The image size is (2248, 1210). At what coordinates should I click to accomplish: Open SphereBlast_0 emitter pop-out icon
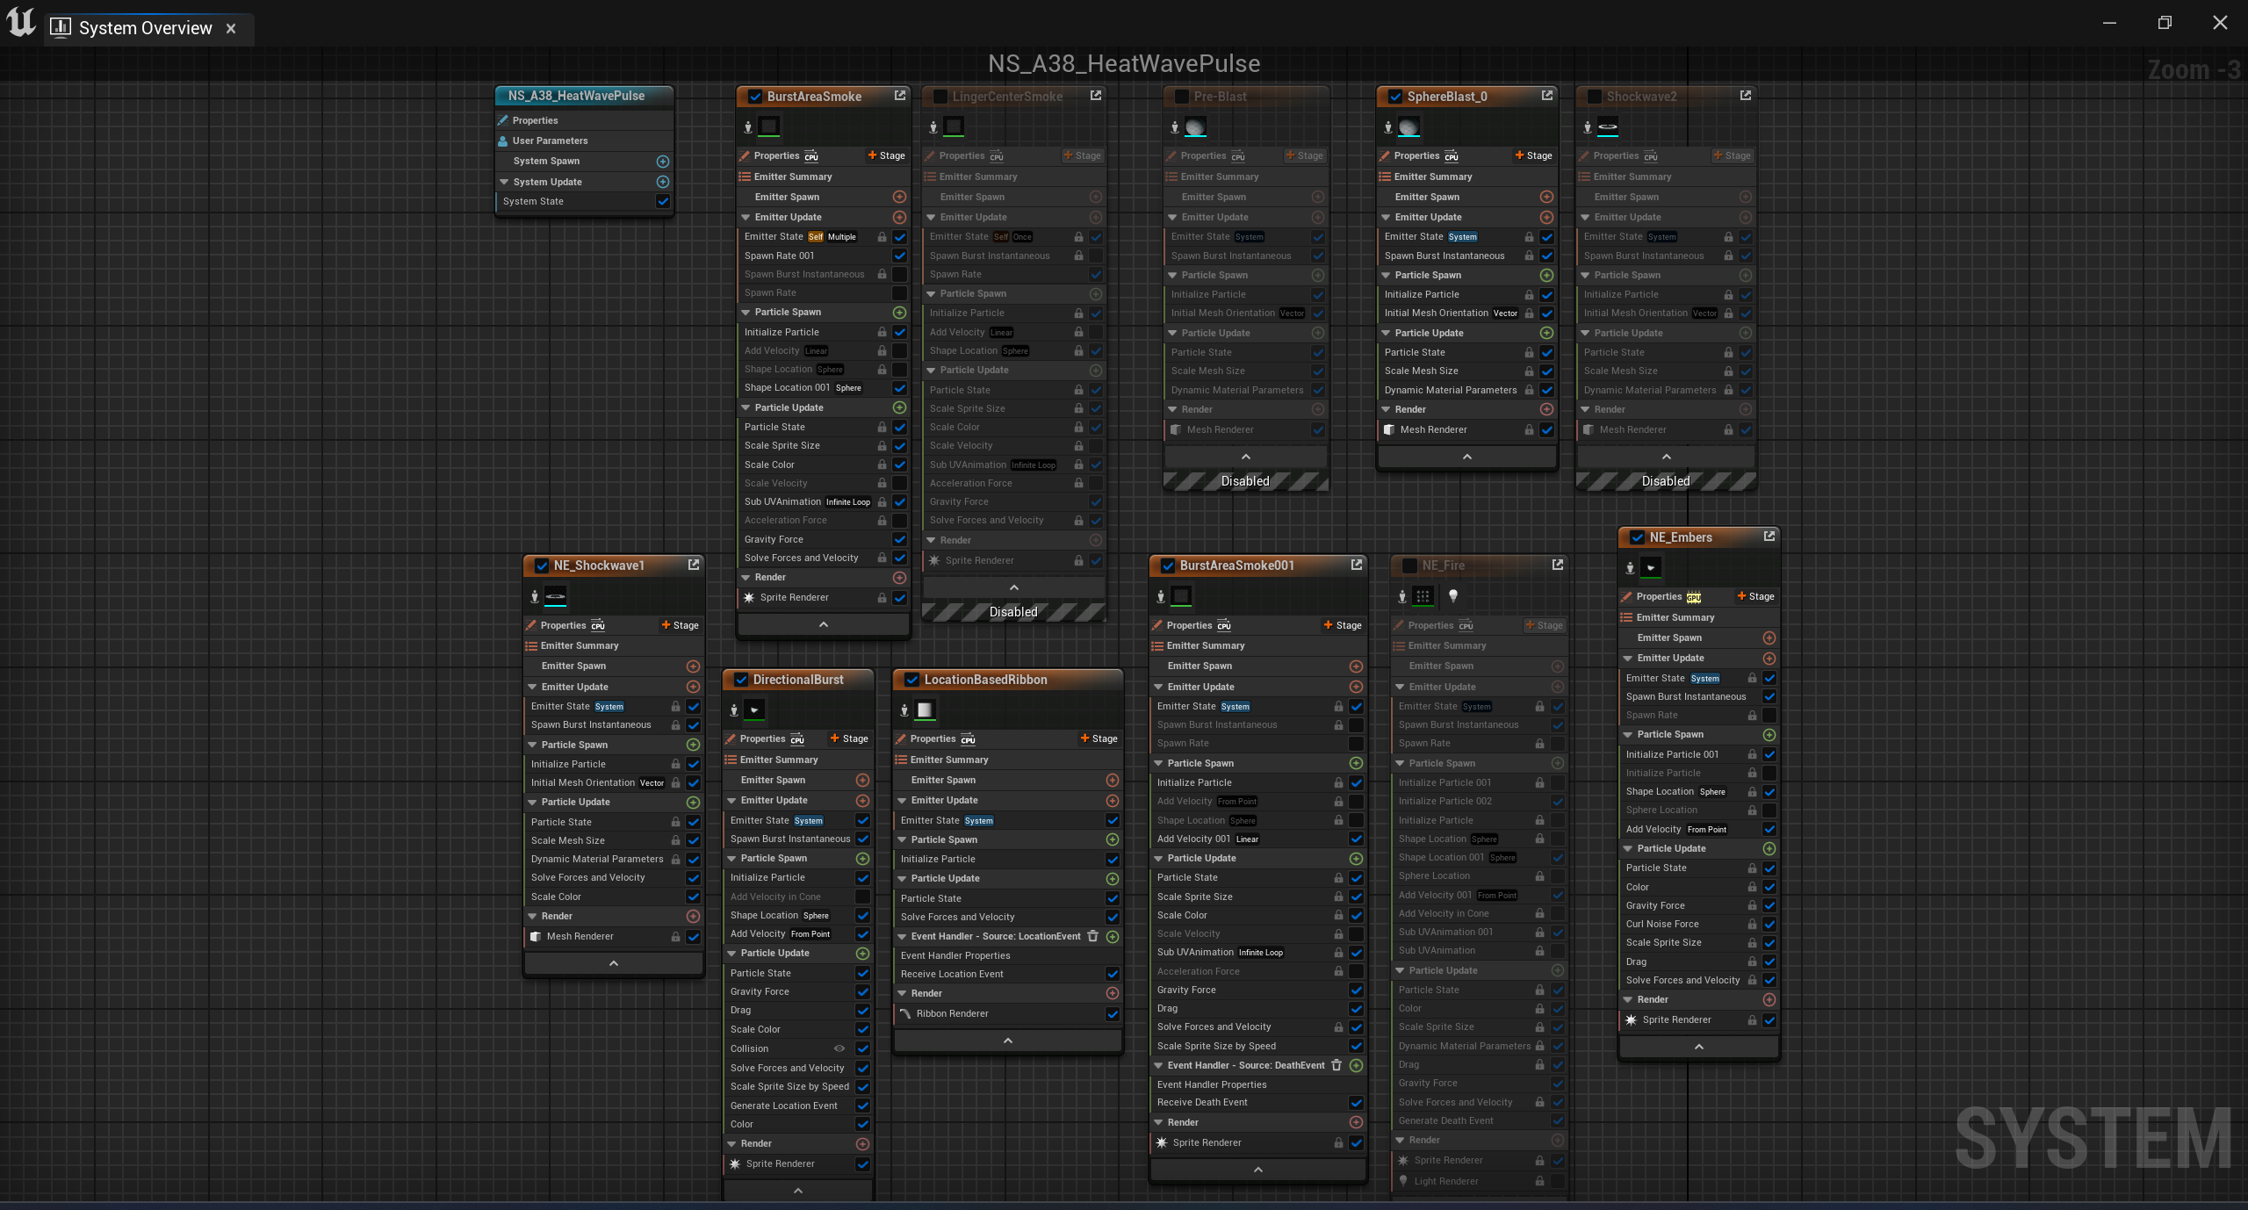(1547, 96)
